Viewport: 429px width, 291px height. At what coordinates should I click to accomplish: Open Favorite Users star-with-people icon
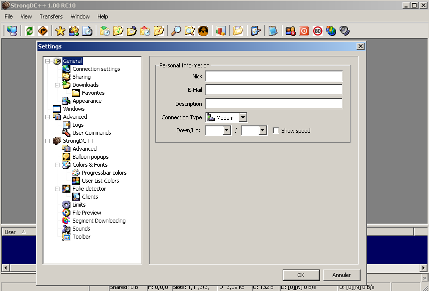(x=73, y=30)
